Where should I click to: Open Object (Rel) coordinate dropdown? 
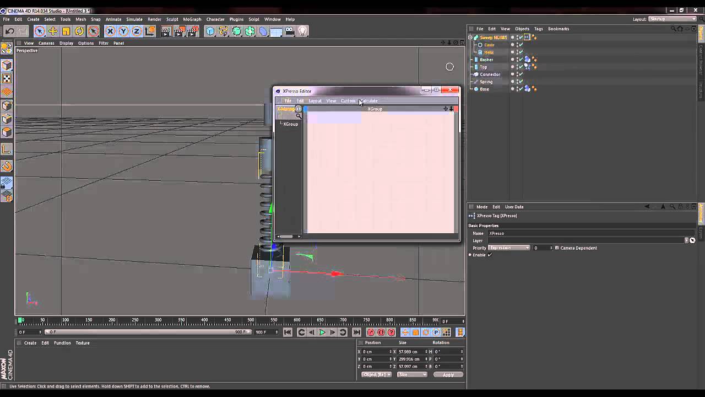click(x=376, y=374)
